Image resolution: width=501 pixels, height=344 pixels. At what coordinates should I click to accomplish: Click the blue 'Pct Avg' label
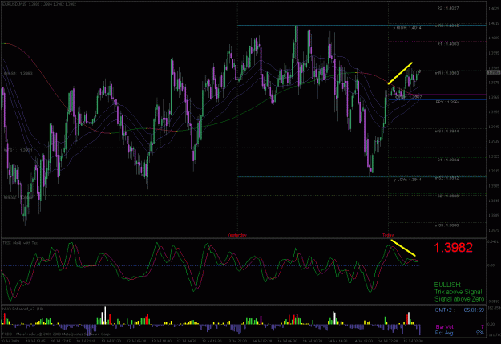point(444,333)
